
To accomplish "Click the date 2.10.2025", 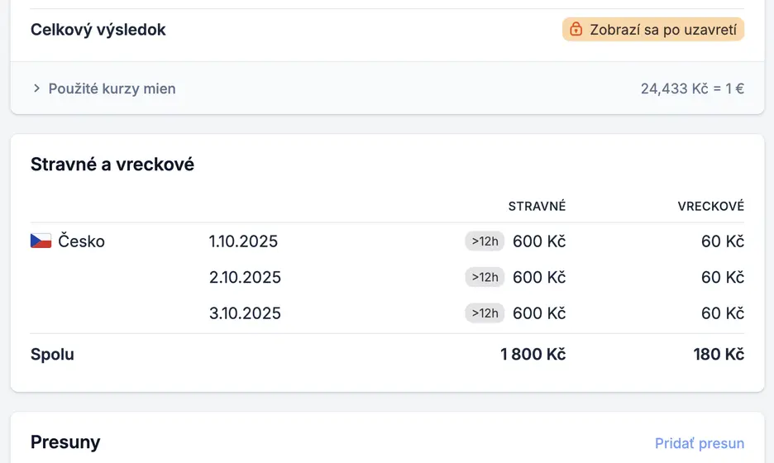I will (245, 277).
